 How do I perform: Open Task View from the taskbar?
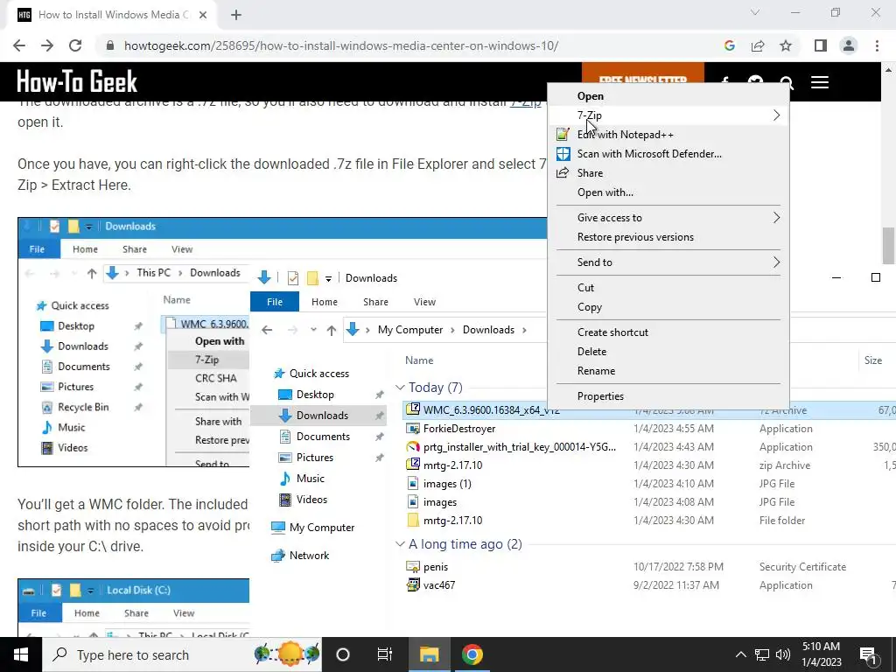point(385,654)
